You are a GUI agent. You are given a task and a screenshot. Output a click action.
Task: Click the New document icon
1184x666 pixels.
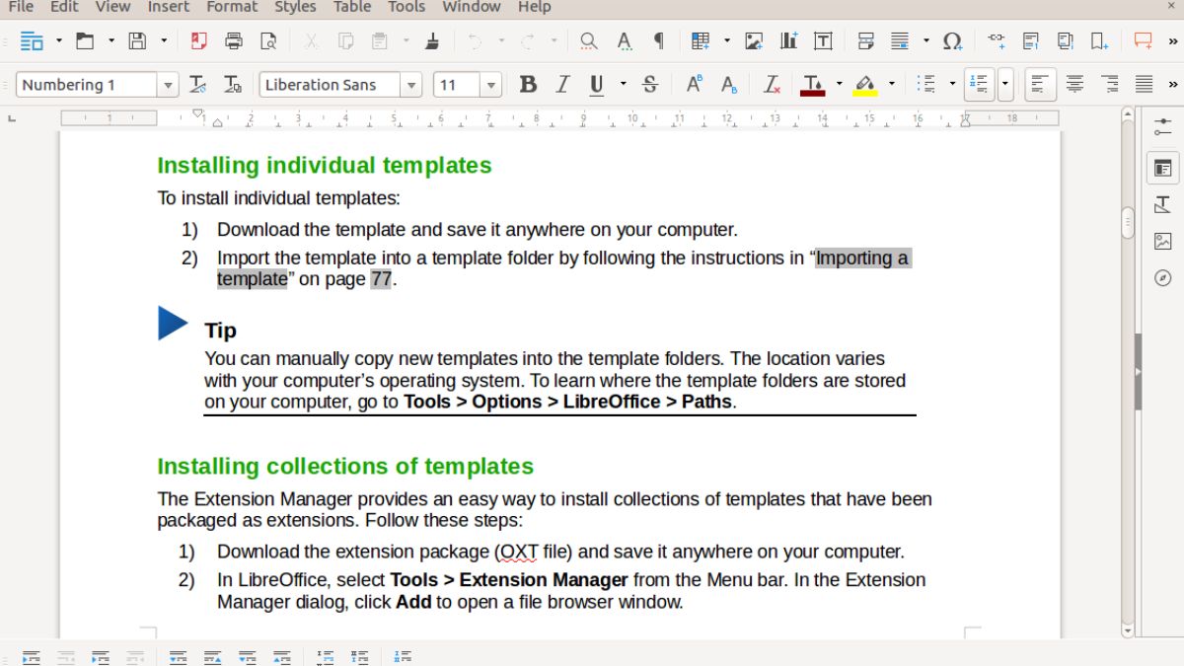32,41
